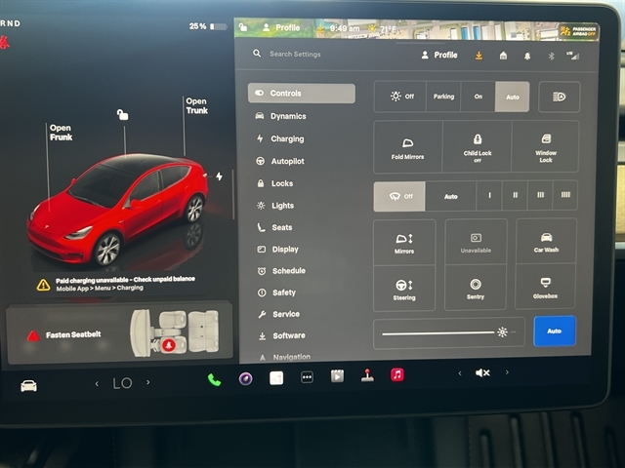Set headlights to Parking
The width and height of the screenshot is (625, 468).
(x=443, y=97)
